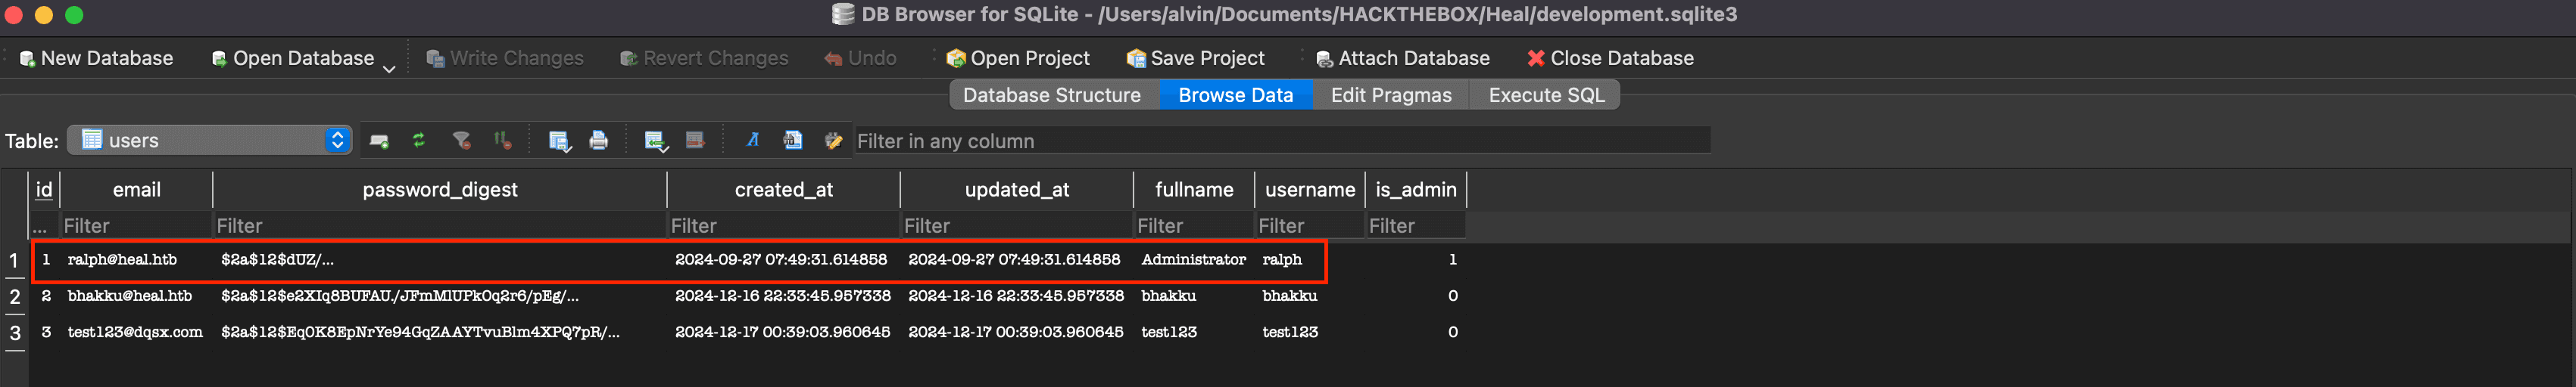This screenshot has width=2576, height=387.
Task: Open find and replace icon
Action: coord(832,141)
